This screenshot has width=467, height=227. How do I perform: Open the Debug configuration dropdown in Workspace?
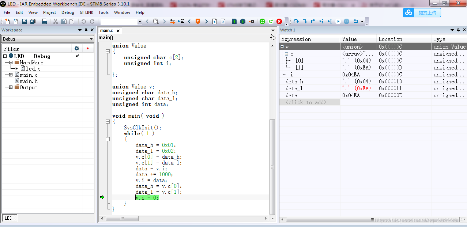tap(91, 39)
